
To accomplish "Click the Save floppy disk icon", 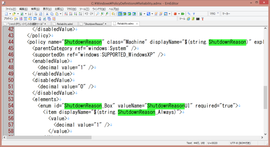I will [29, 14].
